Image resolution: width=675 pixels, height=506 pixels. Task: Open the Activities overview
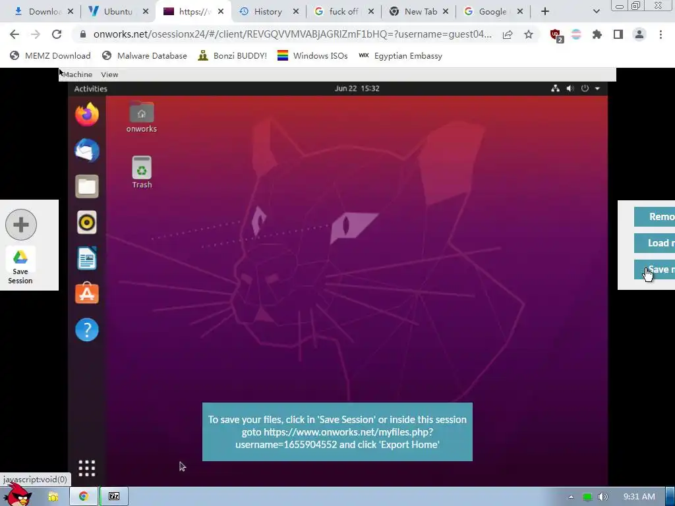(x=90, y=89)
